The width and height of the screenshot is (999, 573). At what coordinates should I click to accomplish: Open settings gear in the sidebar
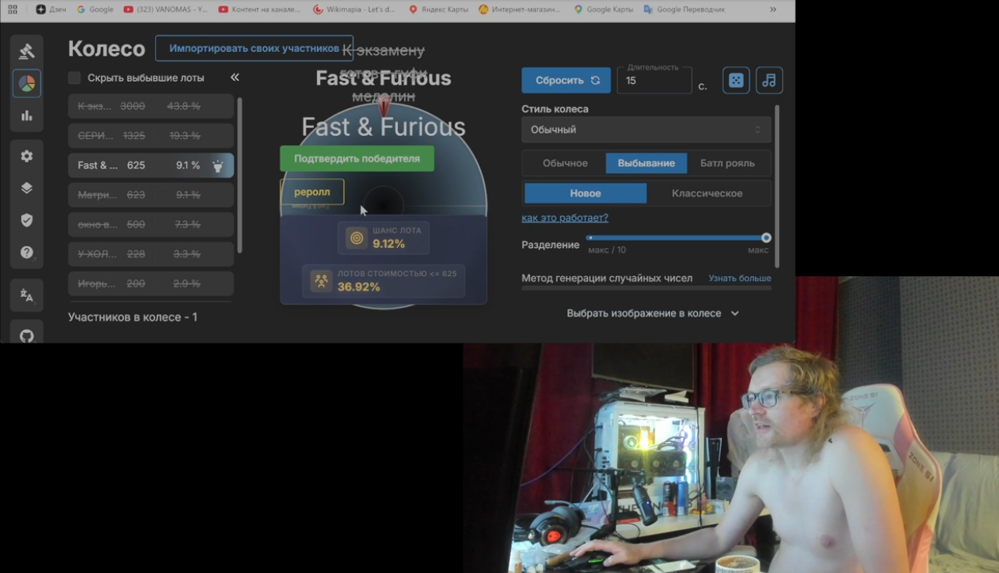pyautogui.click(x=27, y=156)
